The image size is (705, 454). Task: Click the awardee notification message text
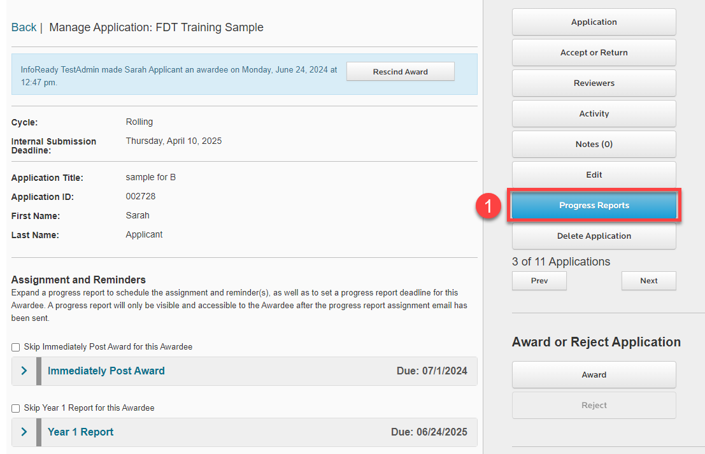(179, 76)
